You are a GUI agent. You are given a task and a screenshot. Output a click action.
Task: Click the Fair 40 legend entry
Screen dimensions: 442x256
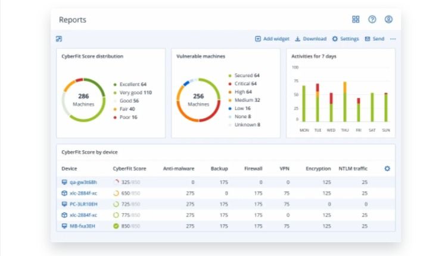[124, 109]
